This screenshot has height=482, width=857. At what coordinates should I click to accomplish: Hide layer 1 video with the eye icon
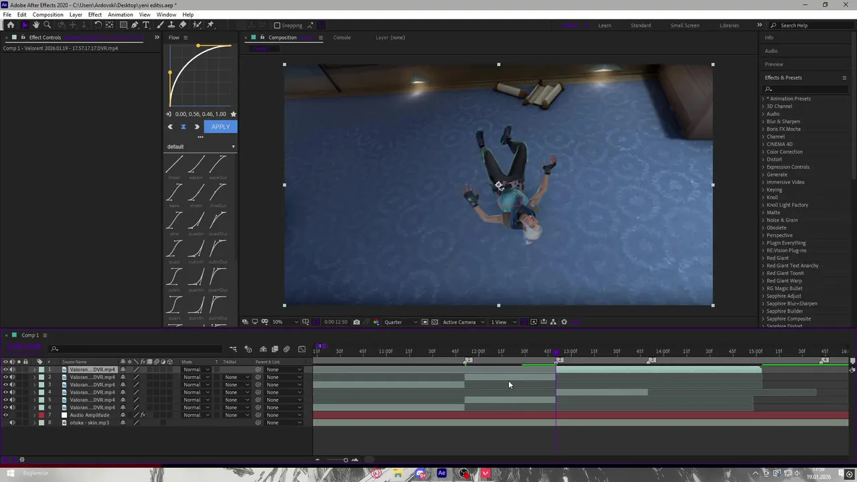(6, 370)
